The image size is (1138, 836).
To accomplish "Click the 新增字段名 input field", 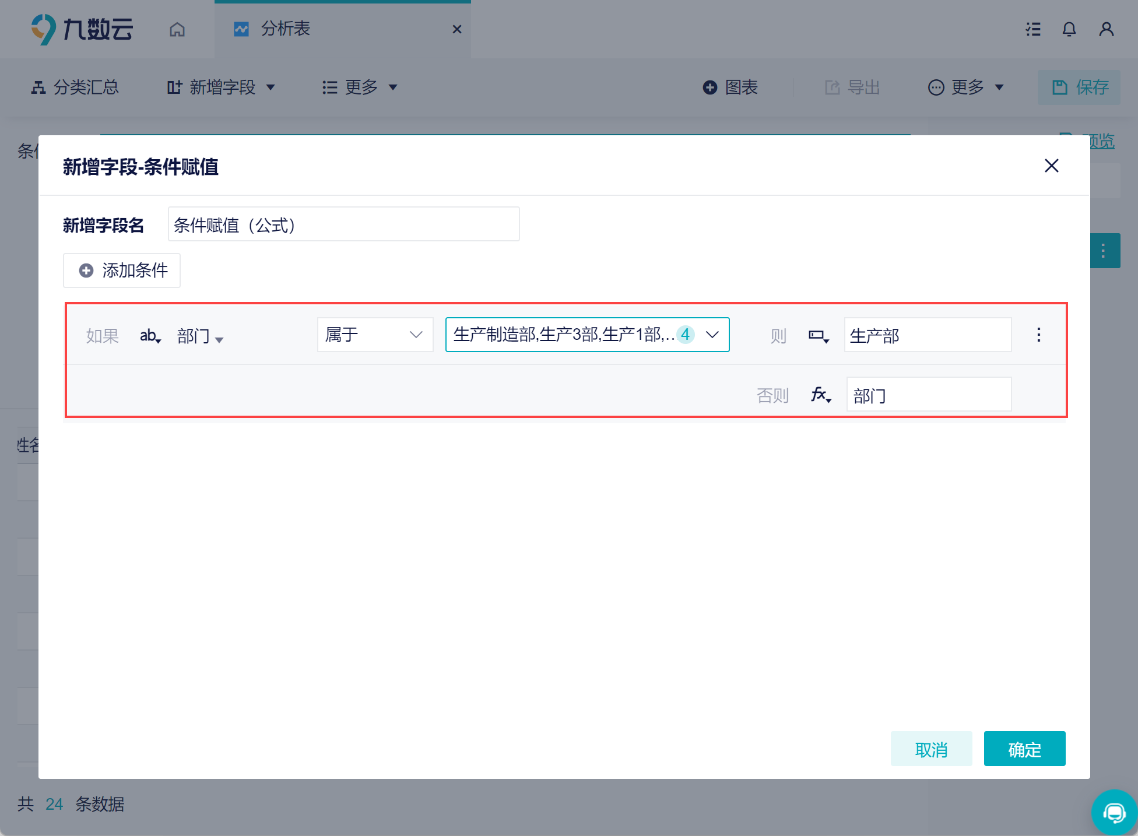I will click(343, 224).
